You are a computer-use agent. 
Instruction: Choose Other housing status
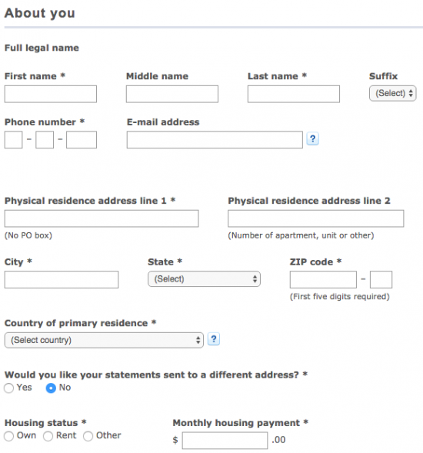click(88, 436)
